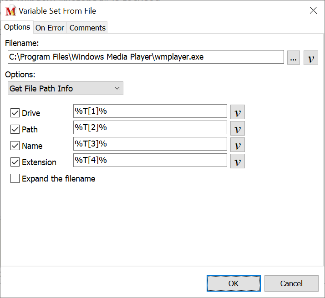Click the variable icon beside Filename field
The width and height of the screenshot is (325, 298).
(x=311, y=58)
